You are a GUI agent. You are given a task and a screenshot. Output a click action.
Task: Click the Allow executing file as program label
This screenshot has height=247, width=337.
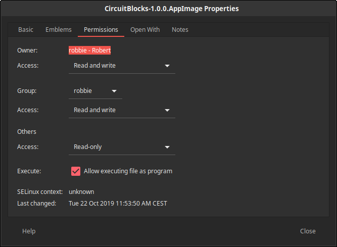tap(128, 171)
